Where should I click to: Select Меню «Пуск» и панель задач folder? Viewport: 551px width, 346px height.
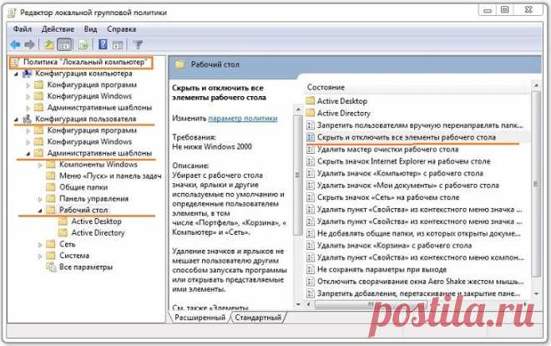tap(110, 176)
